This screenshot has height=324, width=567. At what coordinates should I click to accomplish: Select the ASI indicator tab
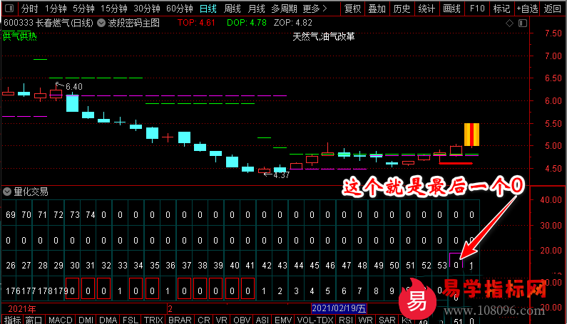pos(262,320)
